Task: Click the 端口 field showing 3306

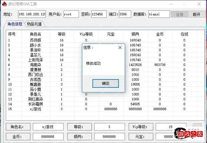Action: 124,14
